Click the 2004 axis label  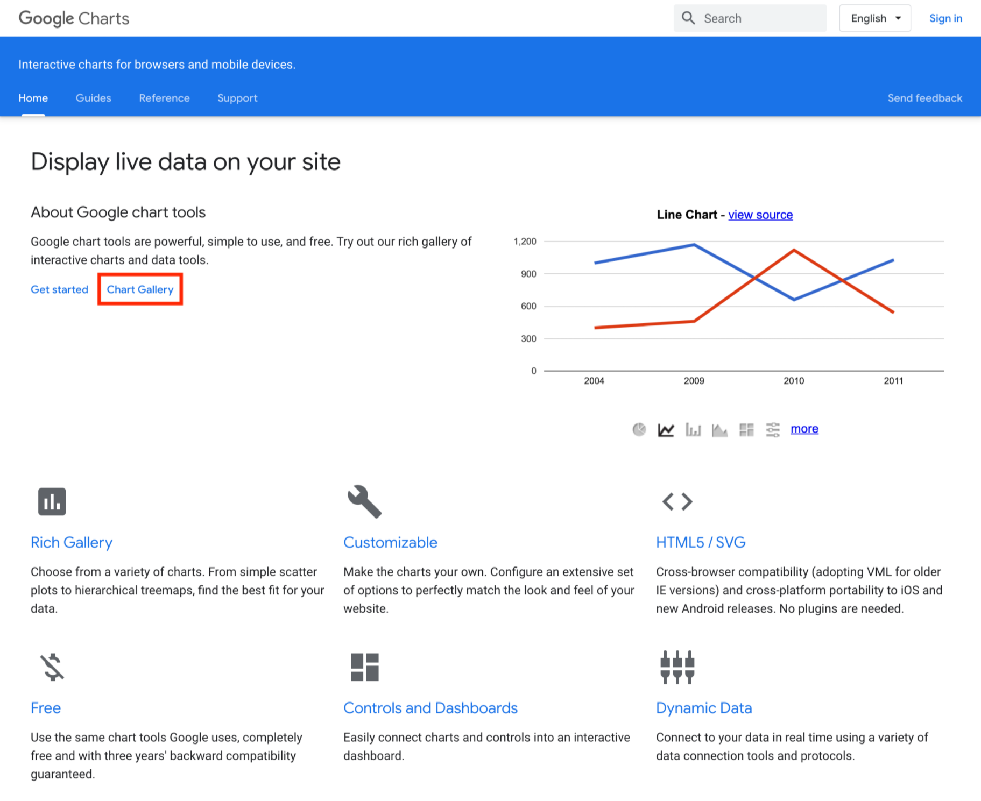594,381
